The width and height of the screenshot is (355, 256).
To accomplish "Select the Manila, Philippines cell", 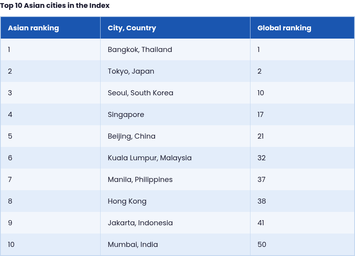I will pyautogui.click(x=175, y=180).
